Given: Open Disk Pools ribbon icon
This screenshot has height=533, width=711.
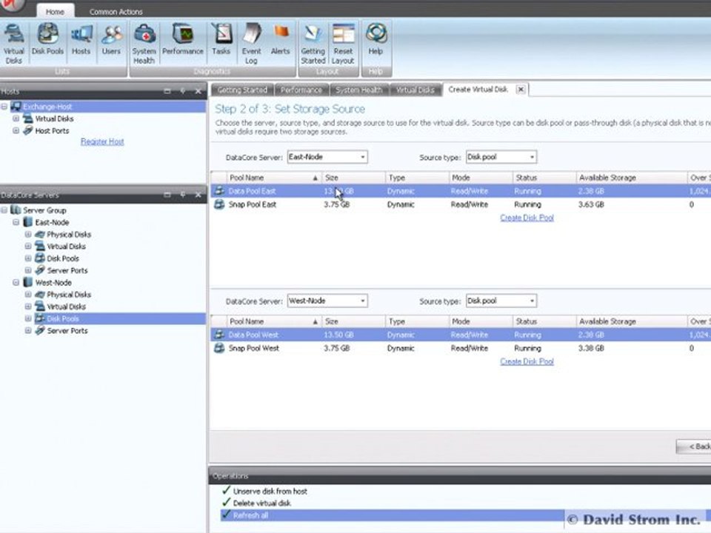Looking at the screenshot, I should click(x=47, y=39).
